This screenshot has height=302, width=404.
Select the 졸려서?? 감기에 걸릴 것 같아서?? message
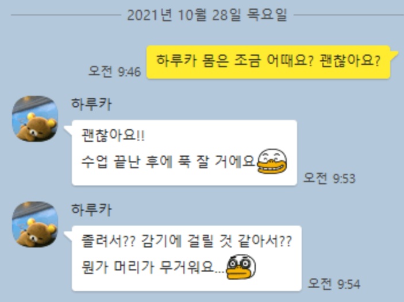point(187,241)
